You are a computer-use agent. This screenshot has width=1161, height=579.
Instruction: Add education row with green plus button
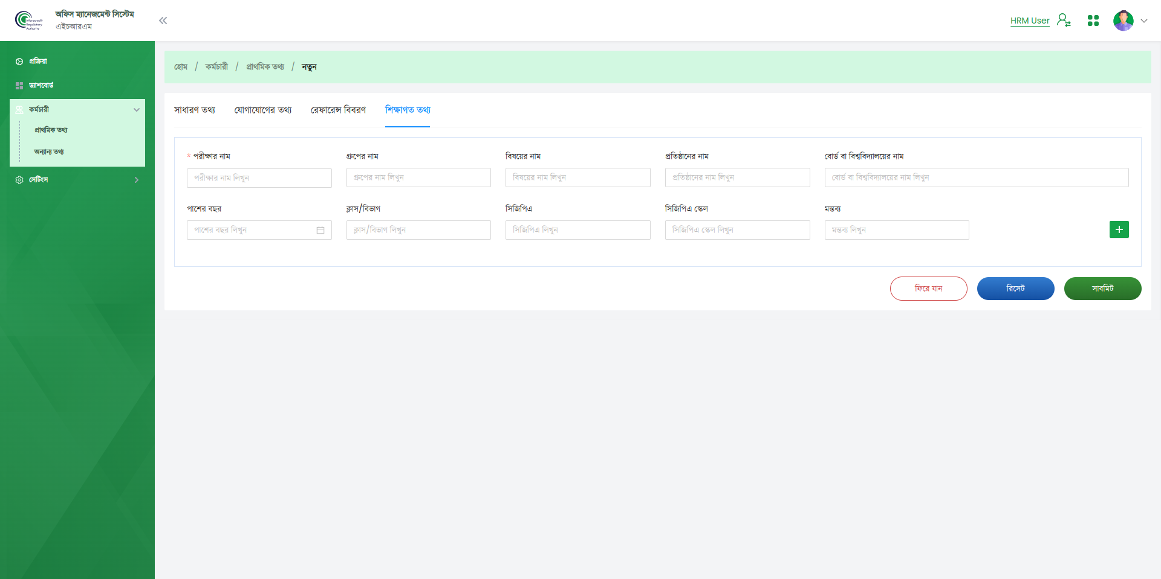[1119, 229]
